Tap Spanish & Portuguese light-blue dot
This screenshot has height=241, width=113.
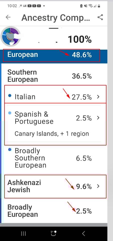10,113
